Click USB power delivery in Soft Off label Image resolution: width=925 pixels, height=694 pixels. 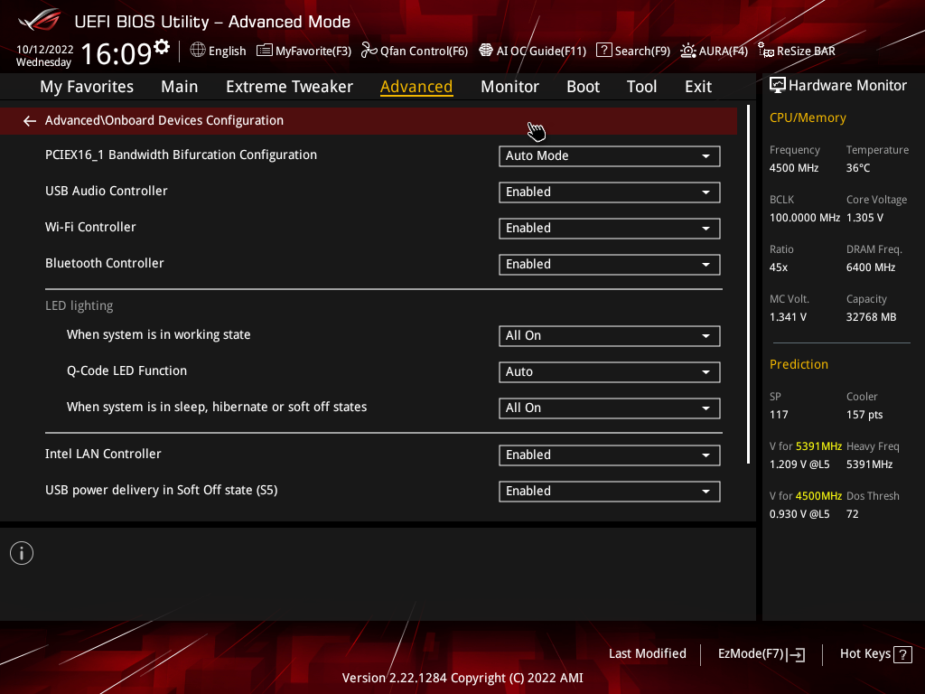tap(161, 491)
